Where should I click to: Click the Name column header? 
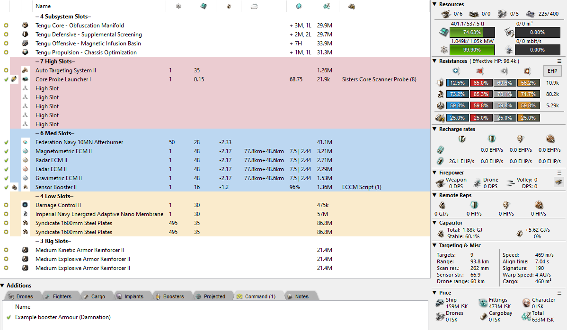click(x=43, y=6)
